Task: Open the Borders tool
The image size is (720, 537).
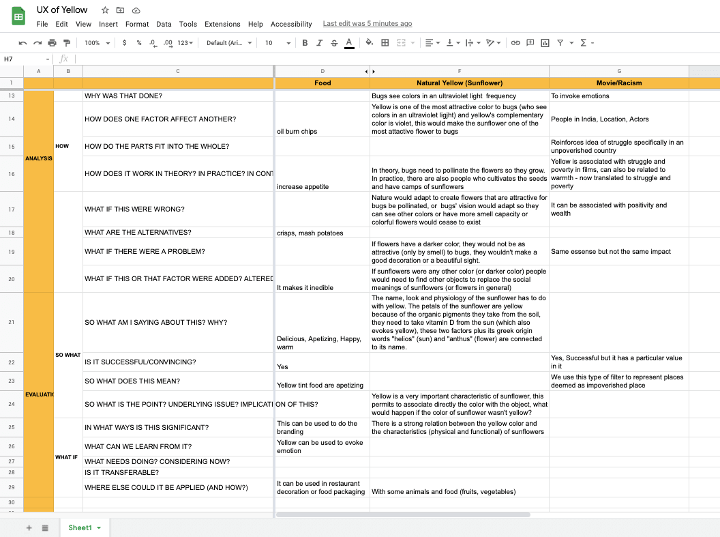Action: (385, 43)
